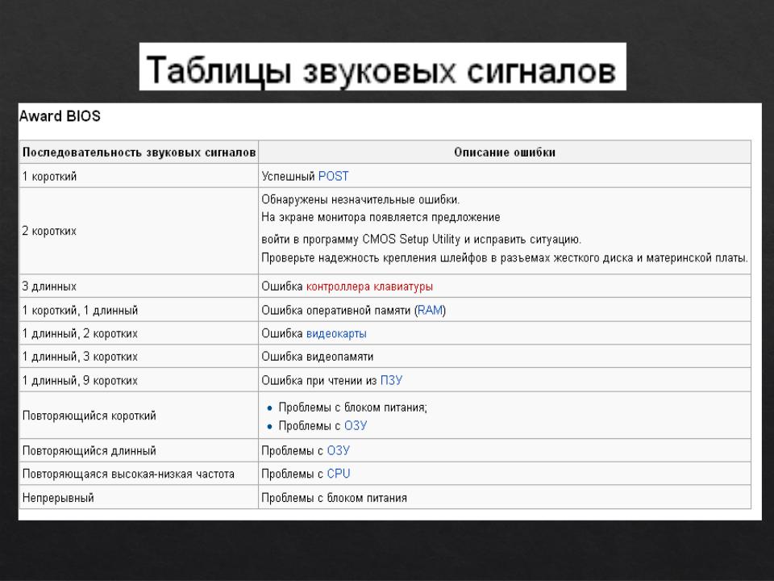Image resolution: width=774 pixels, height=581 pixels.
Task: Select the 'Повторяющийся длинный' cell
Action: coord(139,450)
